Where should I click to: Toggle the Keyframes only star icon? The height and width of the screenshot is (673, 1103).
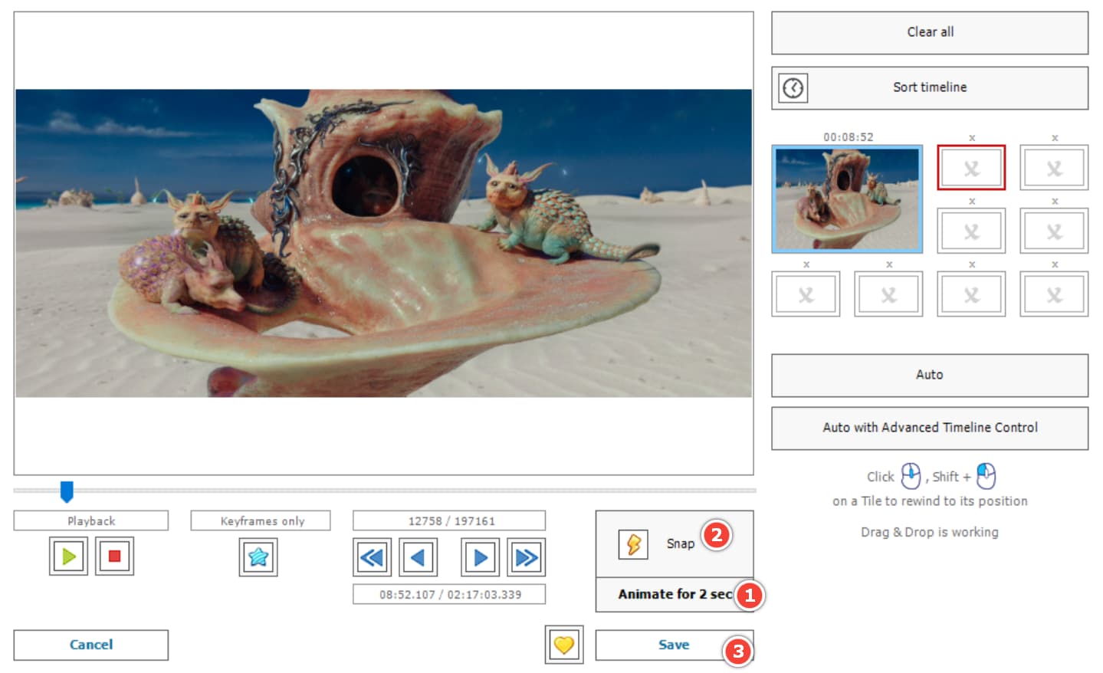(x=258, y=556)
